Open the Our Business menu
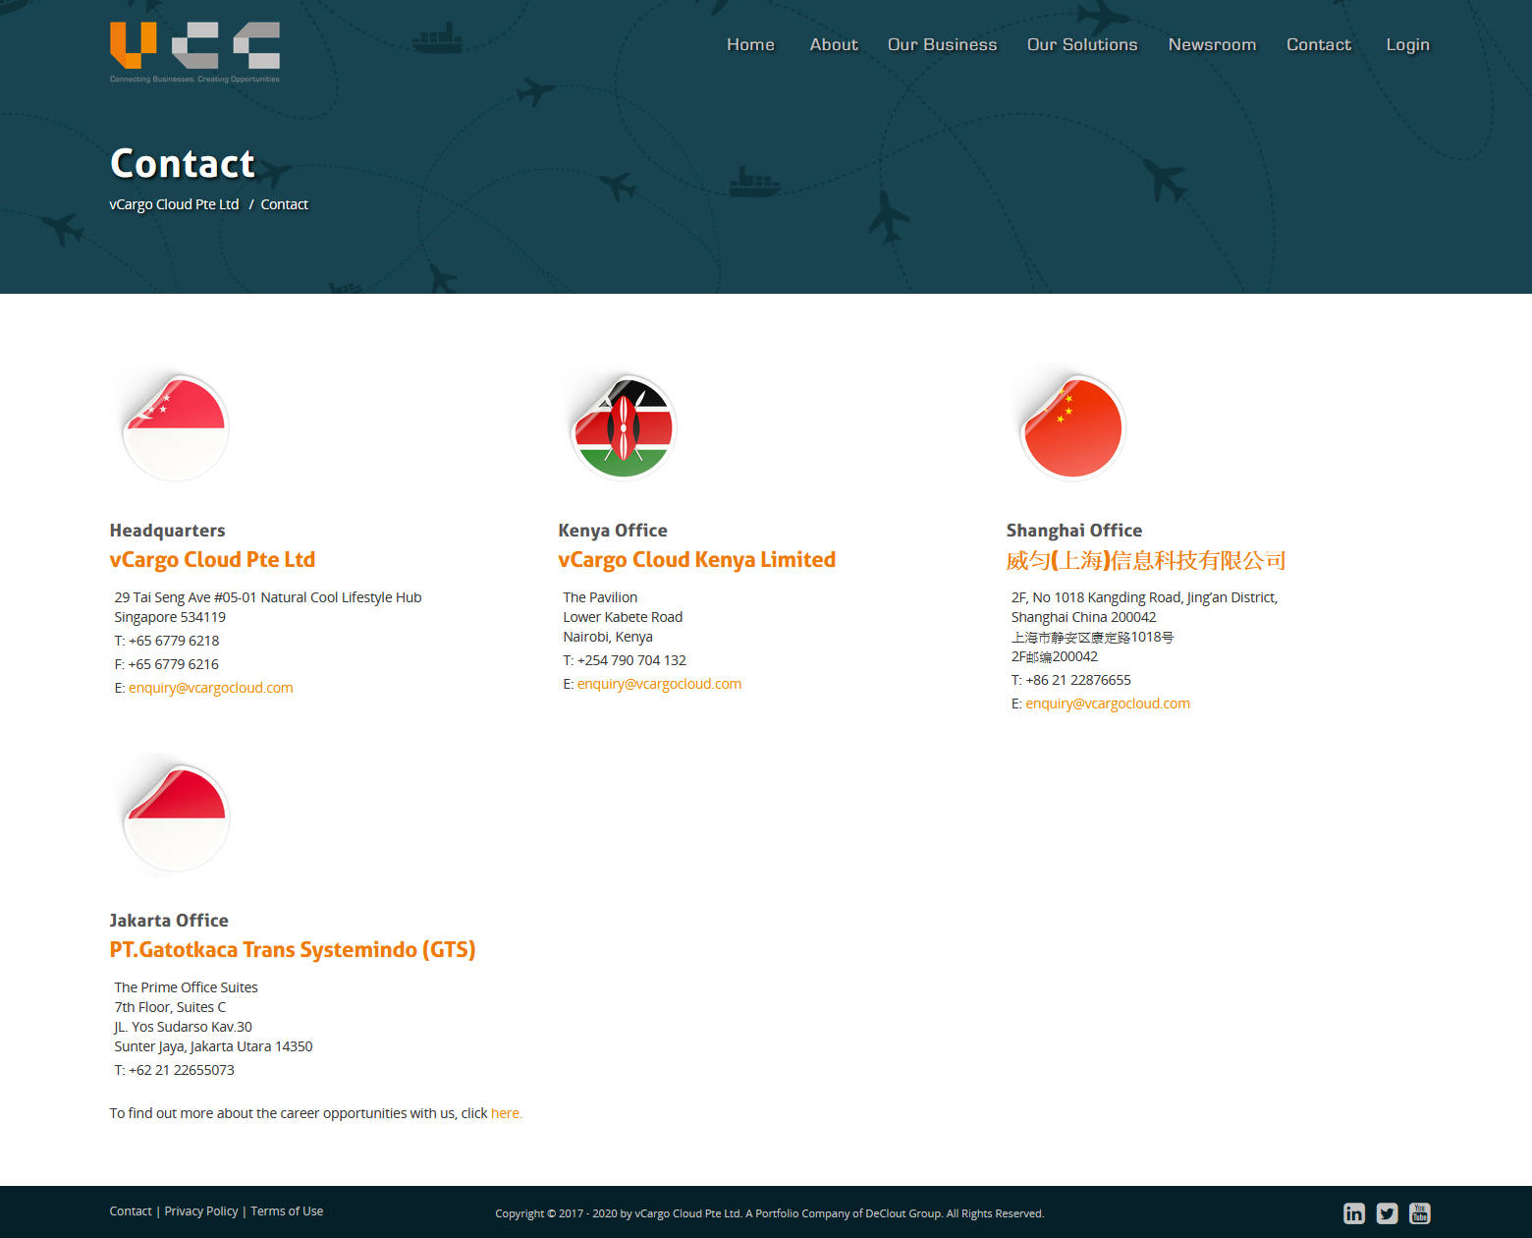Screen dimensions: 1532x1238 [942, 45]
